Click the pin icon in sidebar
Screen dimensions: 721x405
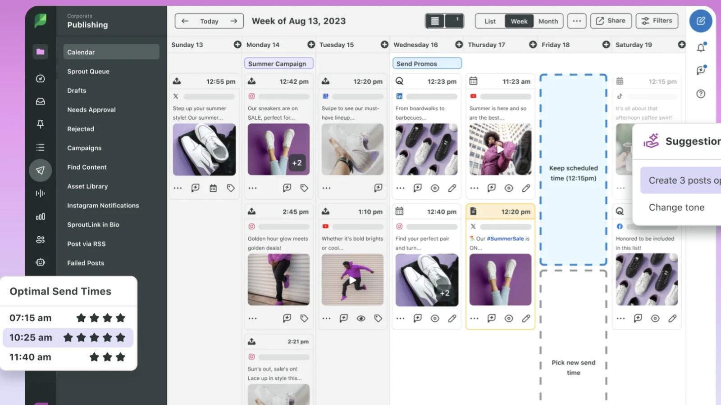[40, 124]
